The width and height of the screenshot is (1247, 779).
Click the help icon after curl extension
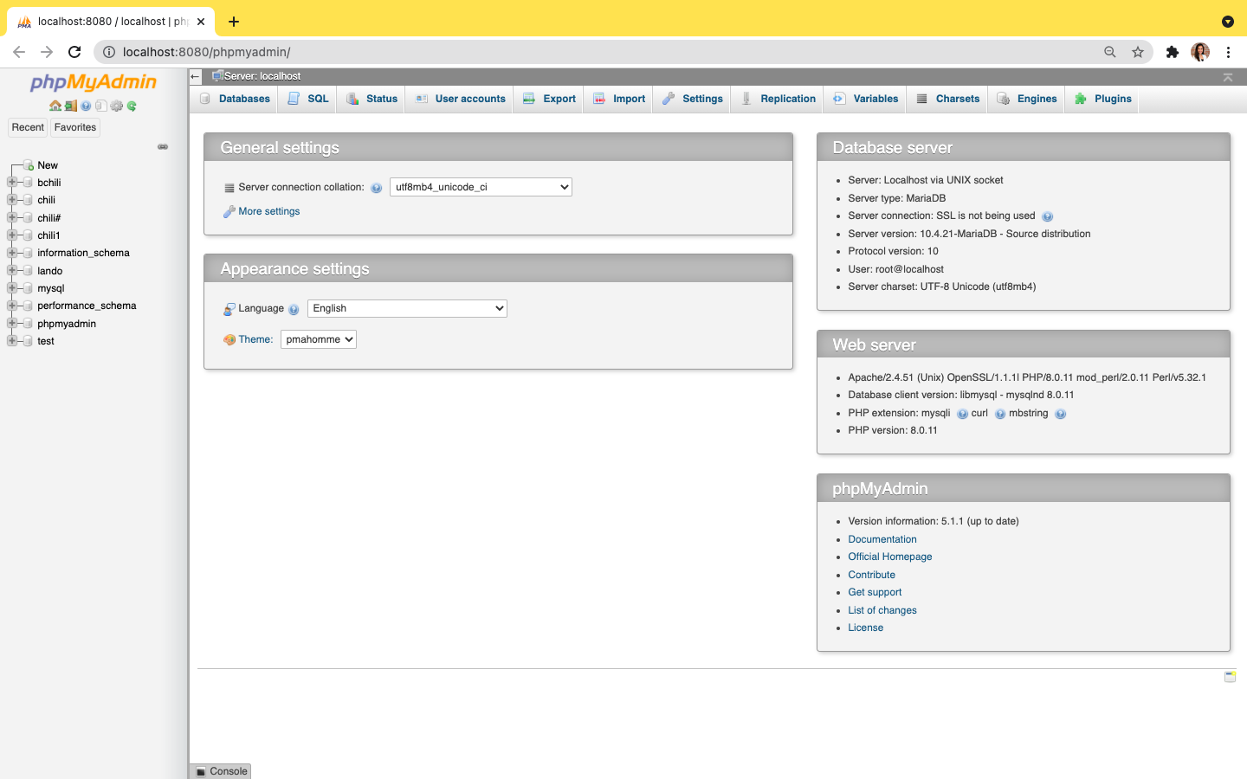tap(1000, 414)
